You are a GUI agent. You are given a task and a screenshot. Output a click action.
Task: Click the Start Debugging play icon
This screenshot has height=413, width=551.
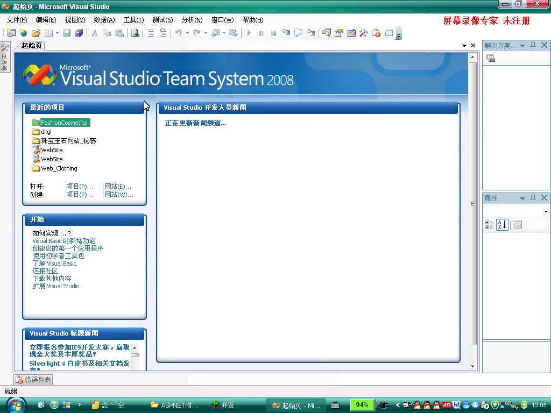click(x=249, y=33)
